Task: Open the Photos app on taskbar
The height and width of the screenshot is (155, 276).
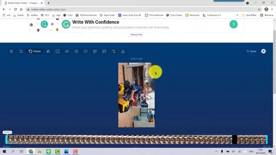Action: (66, 151)
